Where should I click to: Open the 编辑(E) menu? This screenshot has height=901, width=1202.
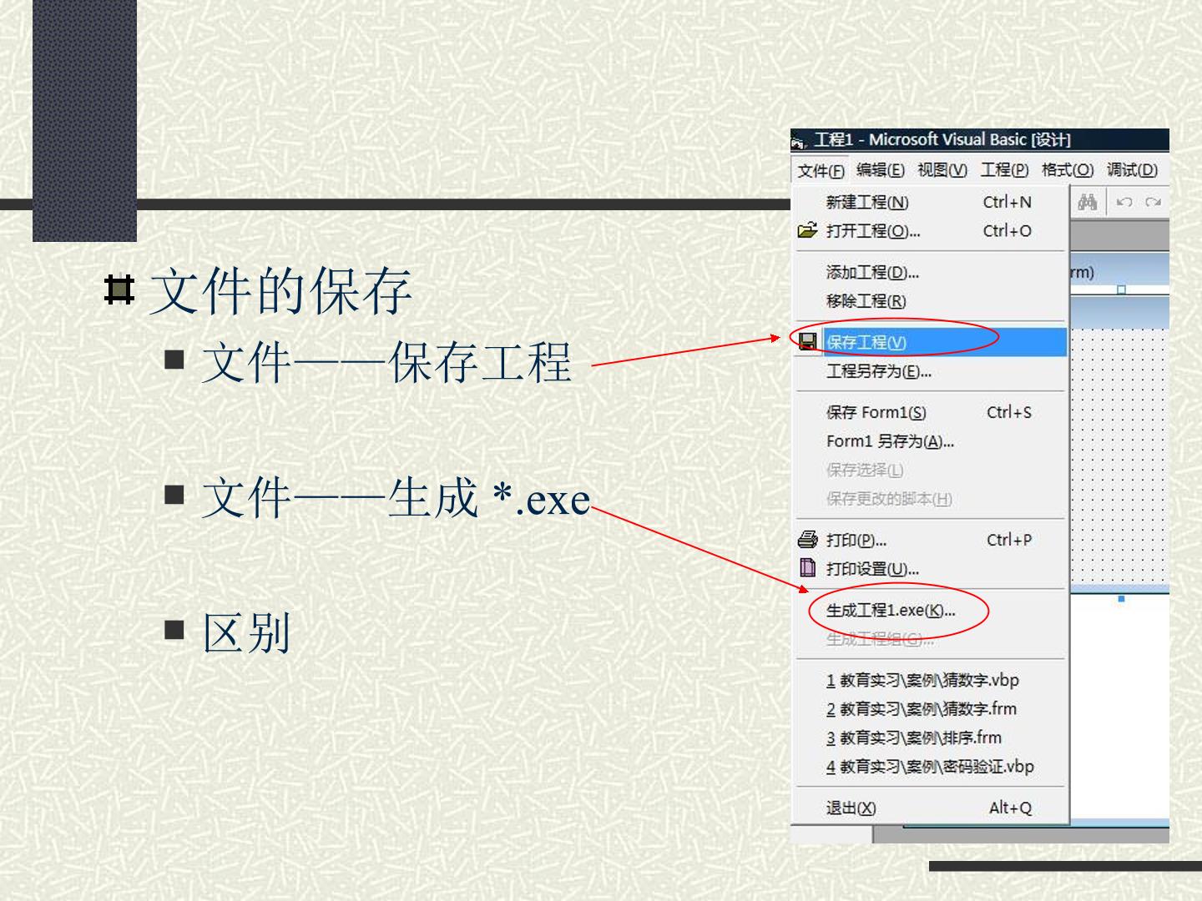tap(880, 170)
